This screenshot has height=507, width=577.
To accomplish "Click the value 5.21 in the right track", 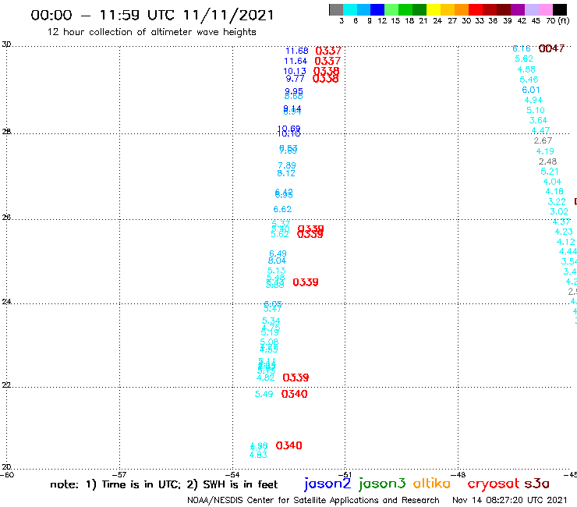I will pos(550,172).
